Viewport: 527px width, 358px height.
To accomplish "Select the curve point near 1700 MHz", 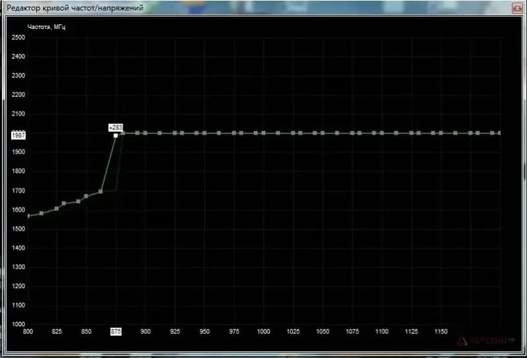I will click(101, 192).
